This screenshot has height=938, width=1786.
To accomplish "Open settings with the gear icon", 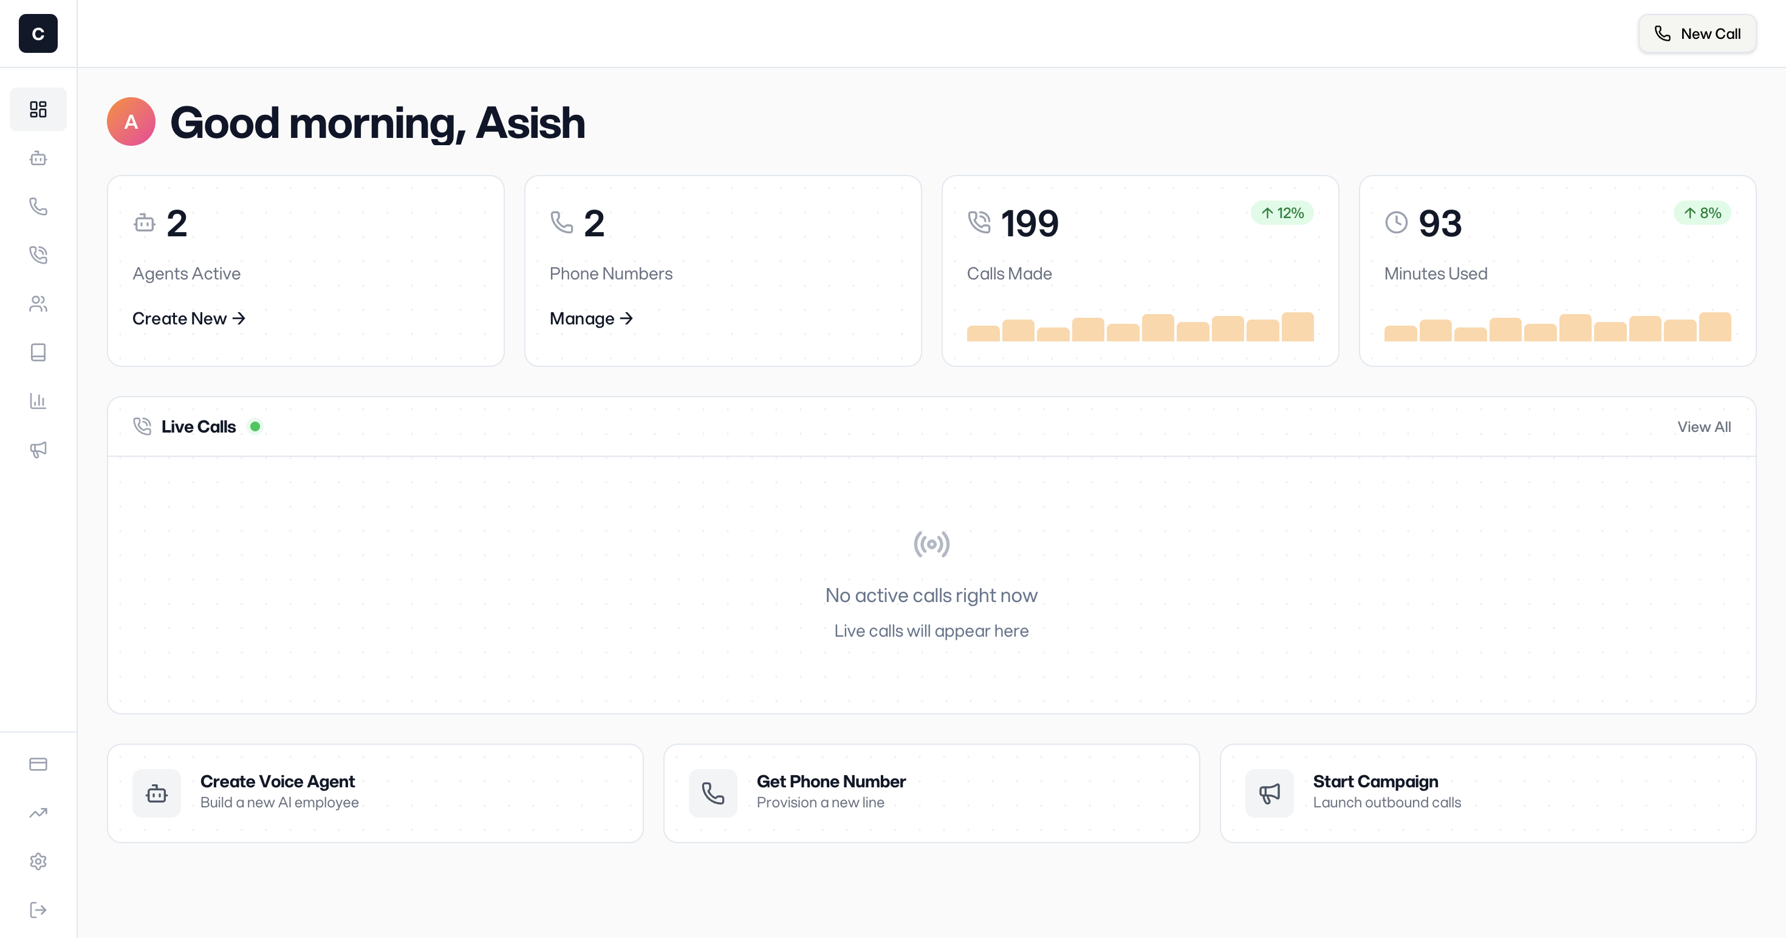I will 38,861.
